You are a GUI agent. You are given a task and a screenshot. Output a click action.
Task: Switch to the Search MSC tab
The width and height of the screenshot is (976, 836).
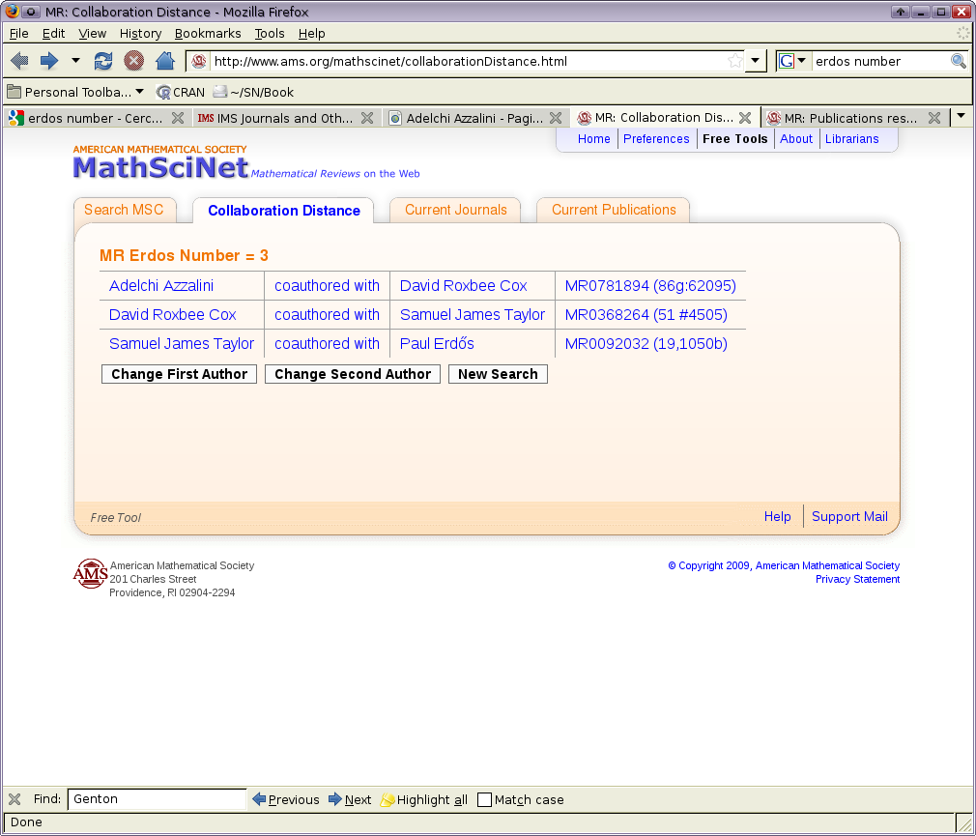(x=124, y=210)
